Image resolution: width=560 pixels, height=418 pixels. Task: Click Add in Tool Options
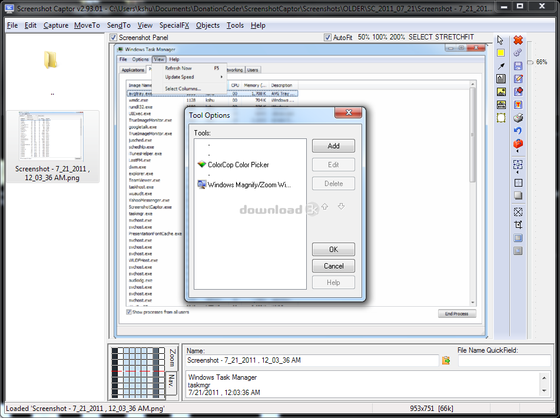333,145
